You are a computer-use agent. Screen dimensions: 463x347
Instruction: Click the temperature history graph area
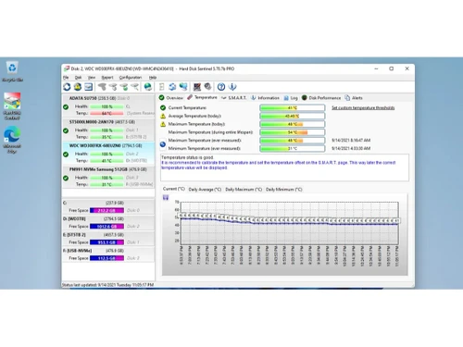(289, 223)
